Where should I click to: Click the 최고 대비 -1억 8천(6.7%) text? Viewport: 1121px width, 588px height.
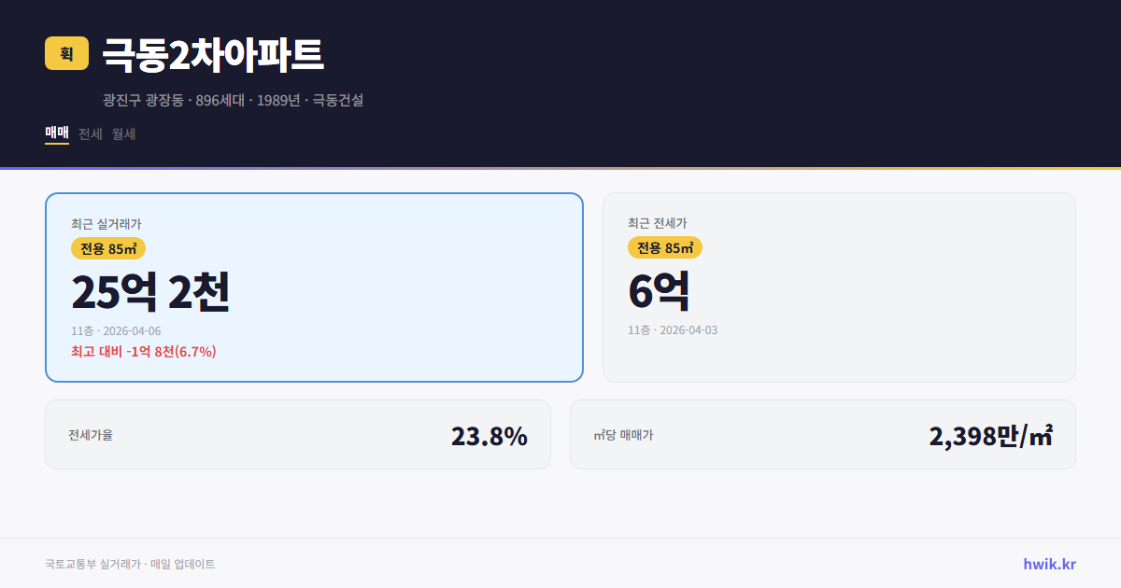tap(140, 353)
